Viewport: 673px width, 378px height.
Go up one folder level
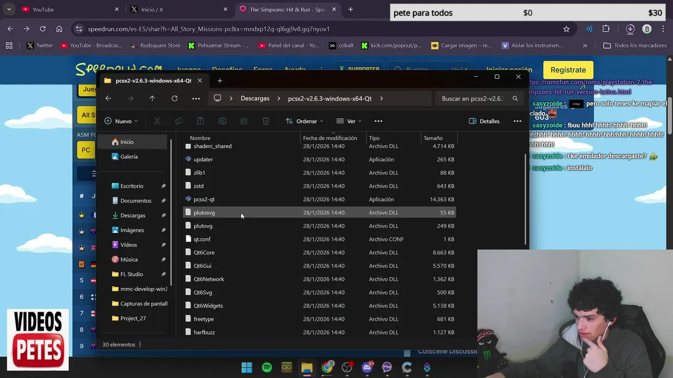coord(152,98)
